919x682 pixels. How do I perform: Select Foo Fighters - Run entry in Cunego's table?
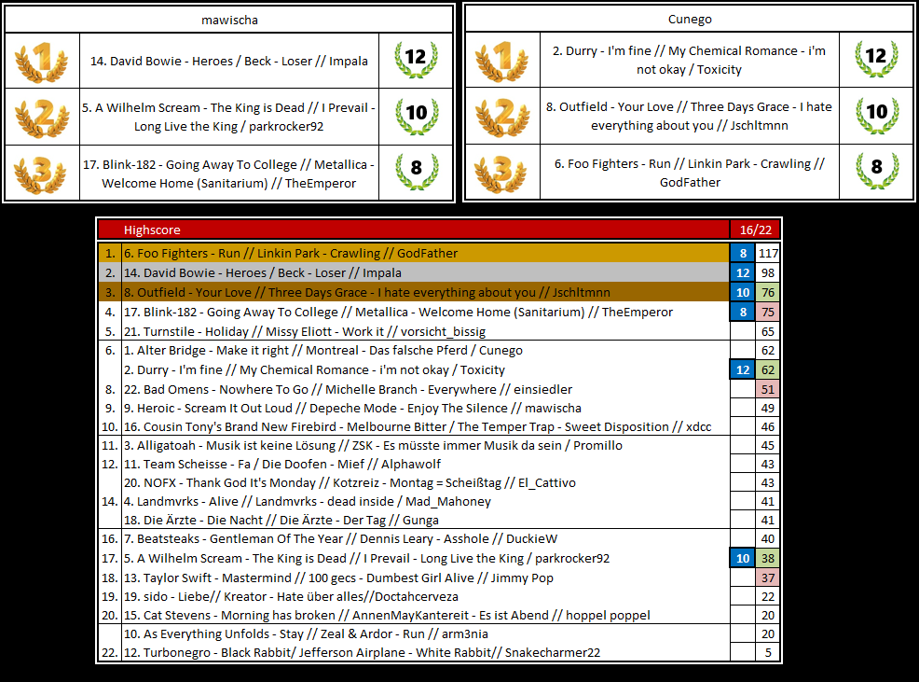690,174
